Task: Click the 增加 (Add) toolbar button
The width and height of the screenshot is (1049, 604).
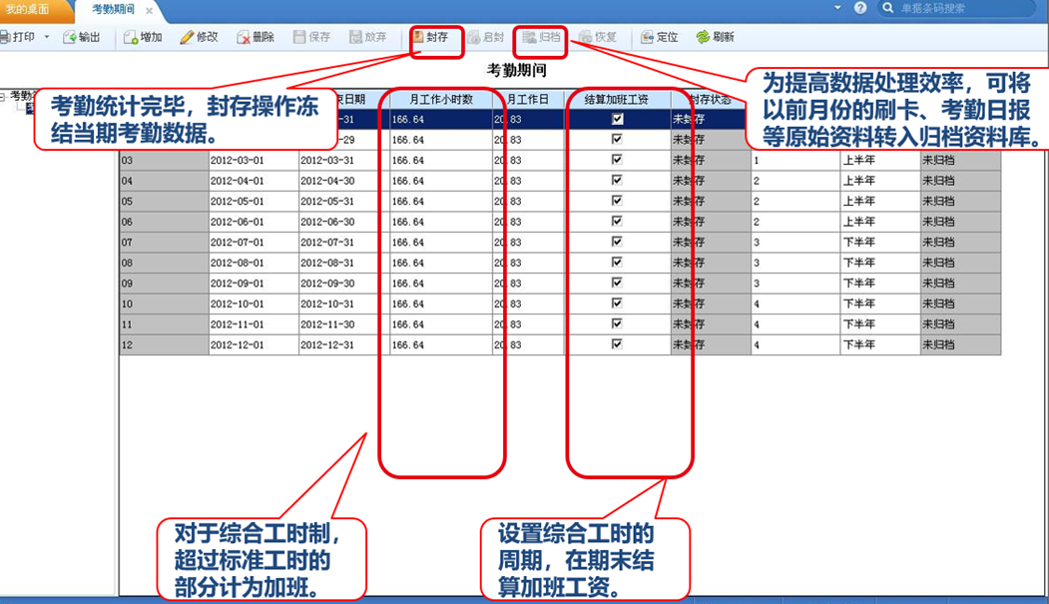Action: click(143, 38)
